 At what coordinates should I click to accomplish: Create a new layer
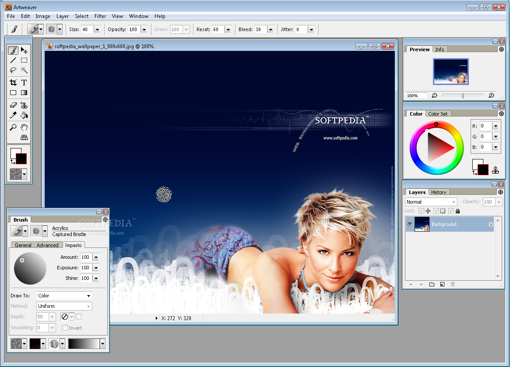point(442,284)
